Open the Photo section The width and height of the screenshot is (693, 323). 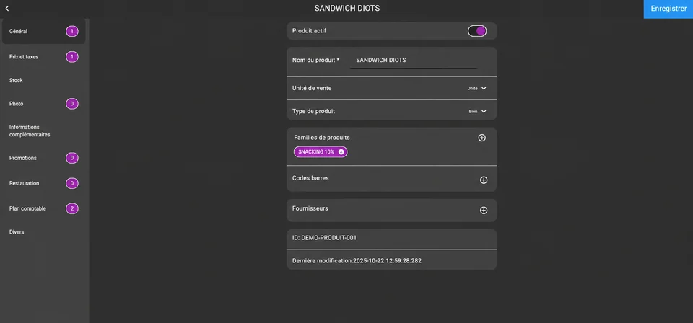pyautogui.click(x=44, y=104)
